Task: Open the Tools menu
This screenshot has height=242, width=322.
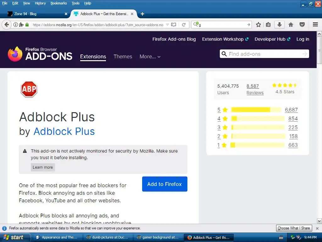Action: (x=75, y=3)
